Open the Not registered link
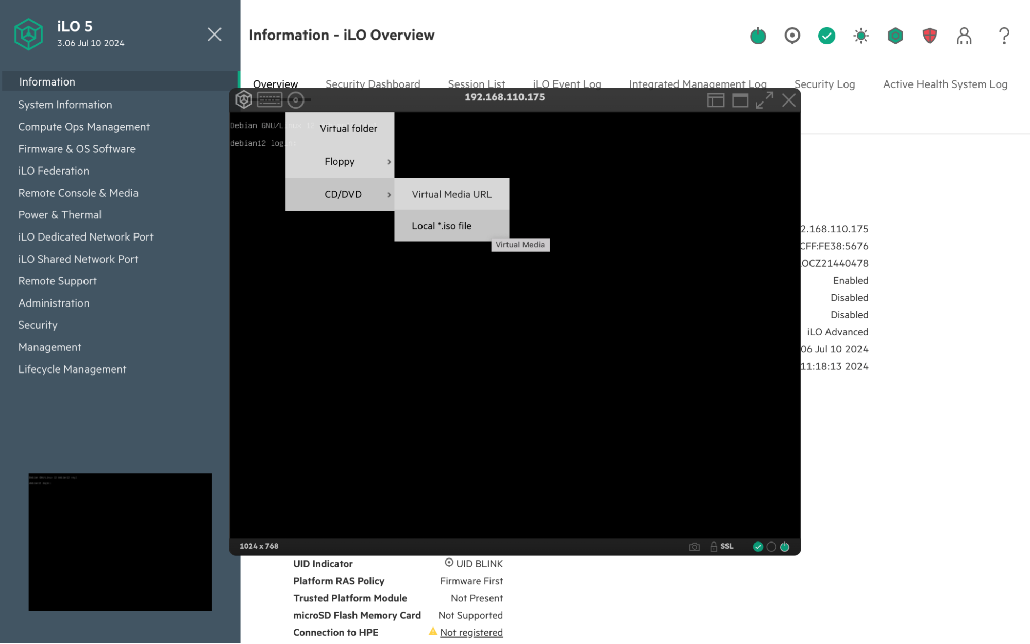Image resolution: width=1030 pixels, height=644 pixels. point(471,632)
